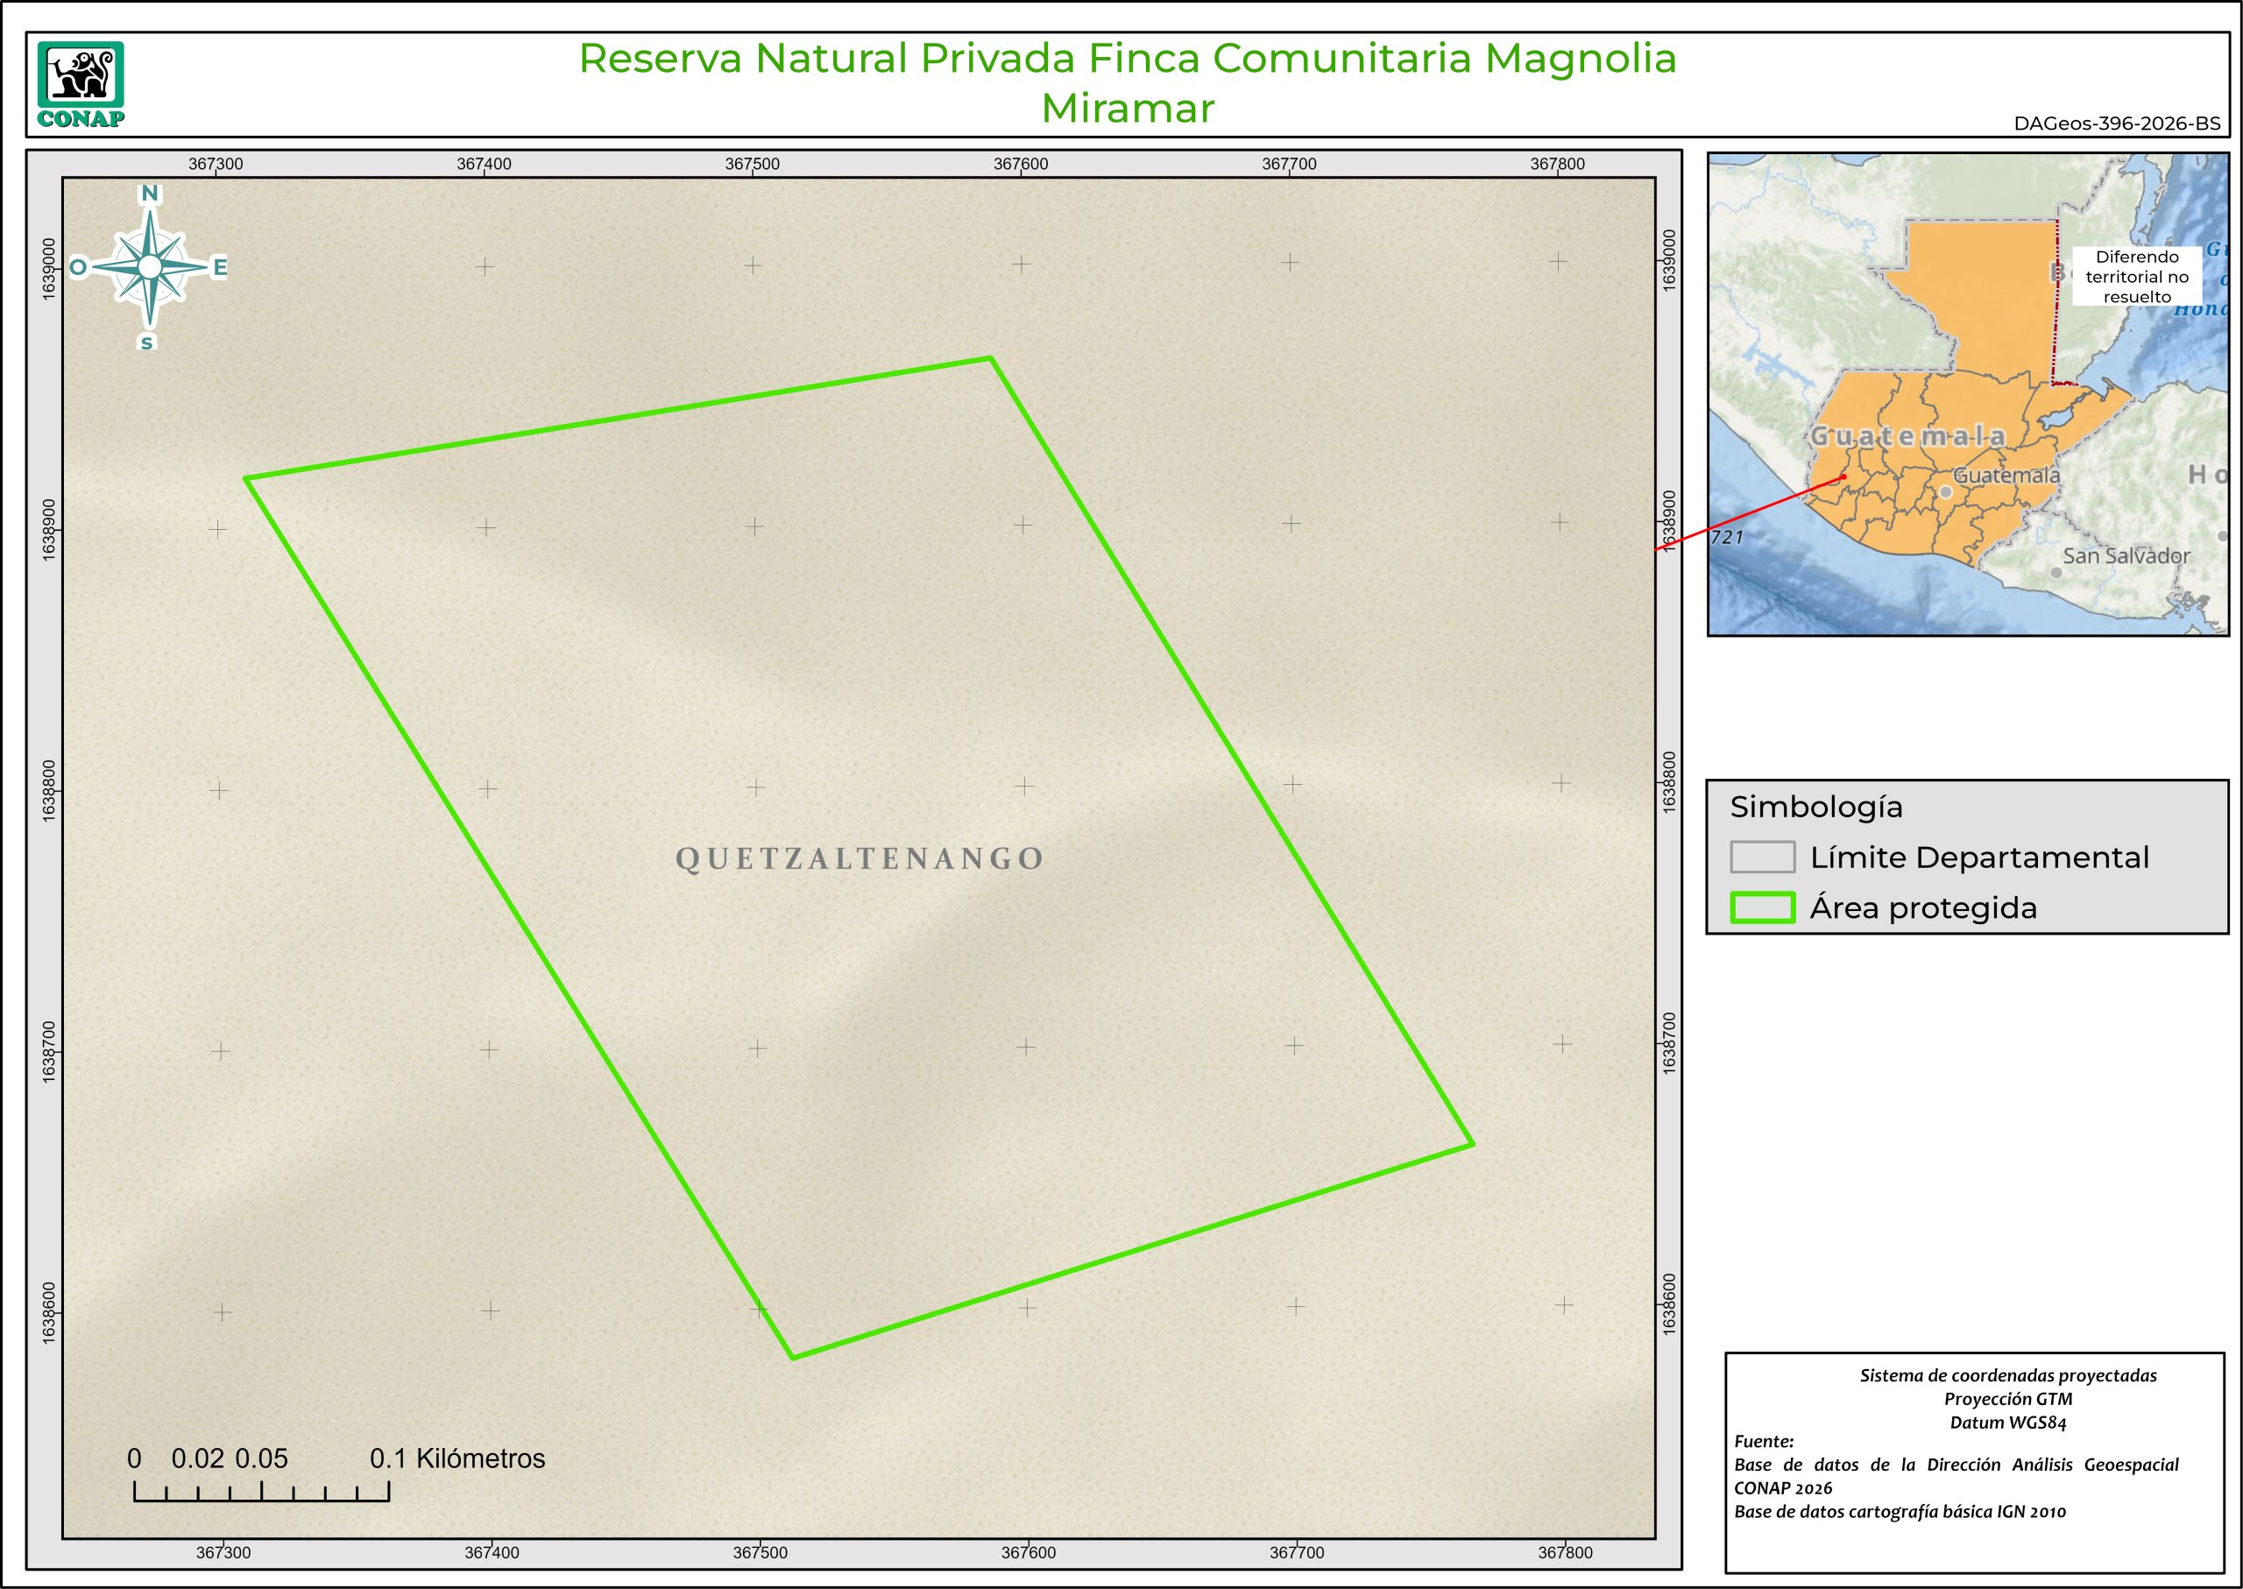This screenshot has width=2243, height=1589.
Task: Click the red location dot on inset map
Action: click(1843, 477)
